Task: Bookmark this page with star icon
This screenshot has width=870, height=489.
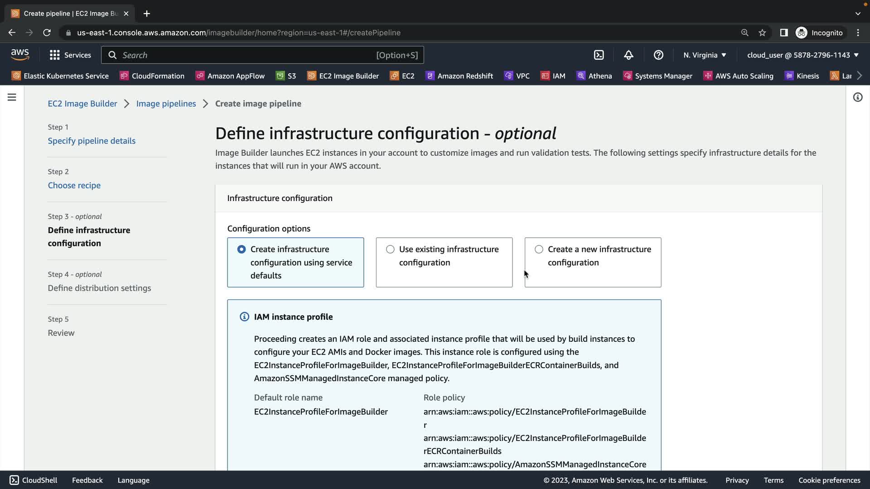Action: [x=762, y=33]
